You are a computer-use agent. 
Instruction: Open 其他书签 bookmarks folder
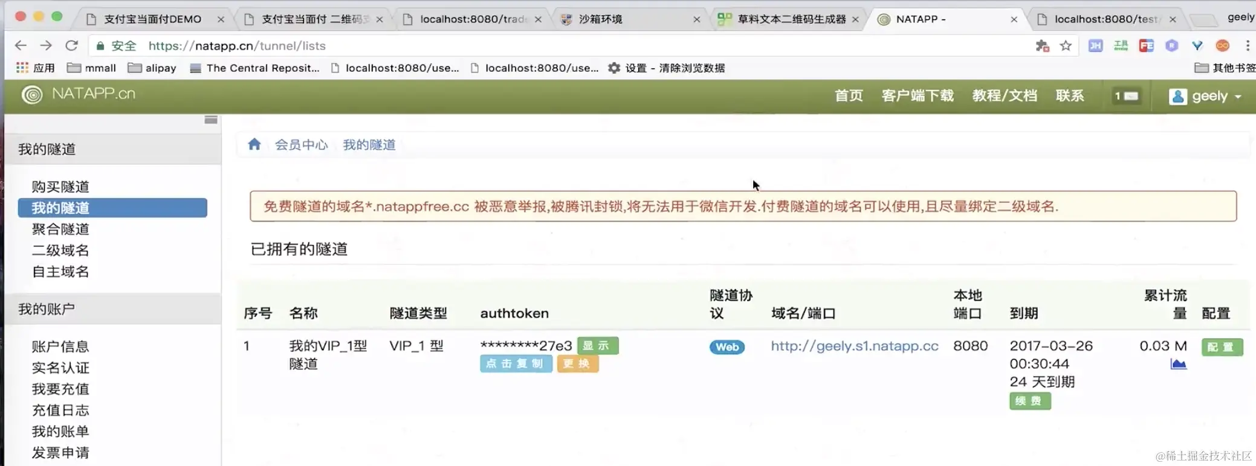click(x=1225, y=68)
